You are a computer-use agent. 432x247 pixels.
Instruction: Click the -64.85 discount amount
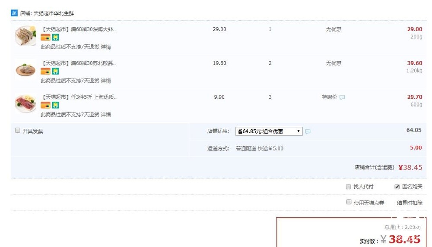tap(413, 130)
